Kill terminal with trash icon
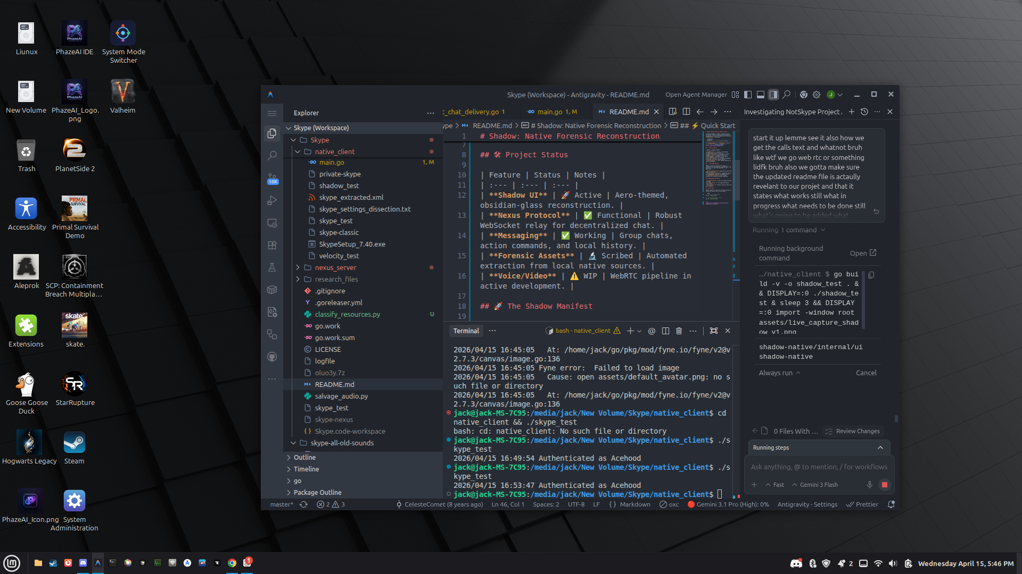 point(679,331)
